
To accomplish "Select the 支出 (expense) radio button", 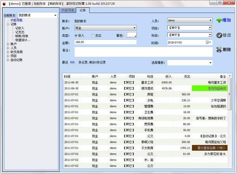I will [x=93, y=35].
